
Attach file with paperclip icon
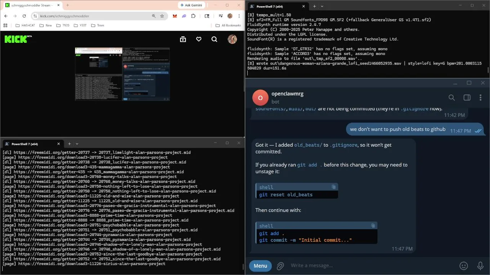pyautogui.click(x=280, y=266)
